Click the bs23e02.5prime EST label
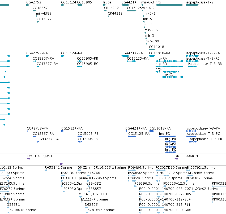Viewport: 226px width, 214px height. (205, 189)
